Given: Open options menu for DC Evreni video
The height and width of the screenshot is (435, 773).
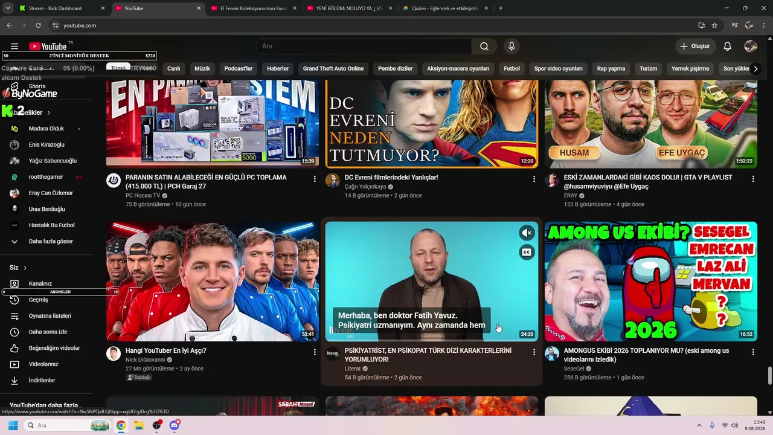Looking at the screenshot, I should [534, 179].
